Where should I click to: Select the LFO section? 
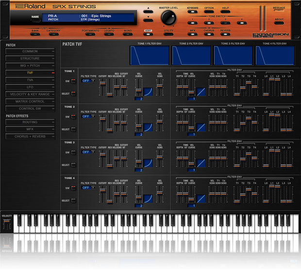coord(30,87)
